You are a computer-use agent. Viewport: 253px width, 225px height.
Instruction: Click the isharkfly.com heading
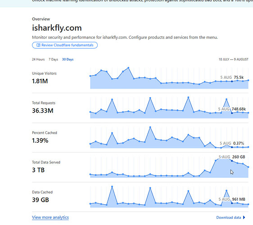tap(57, 28)
